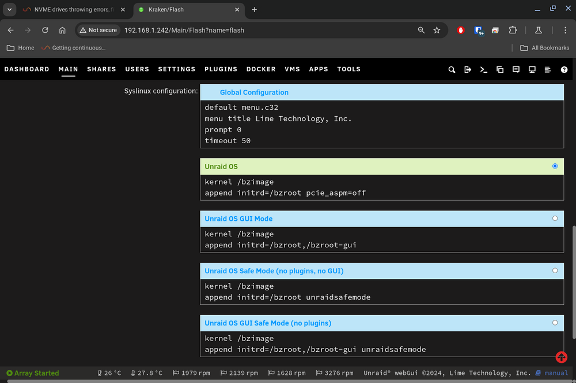
Task: Select the GUI Safe Mode (no plugins) radio
Action: point(555,323)
